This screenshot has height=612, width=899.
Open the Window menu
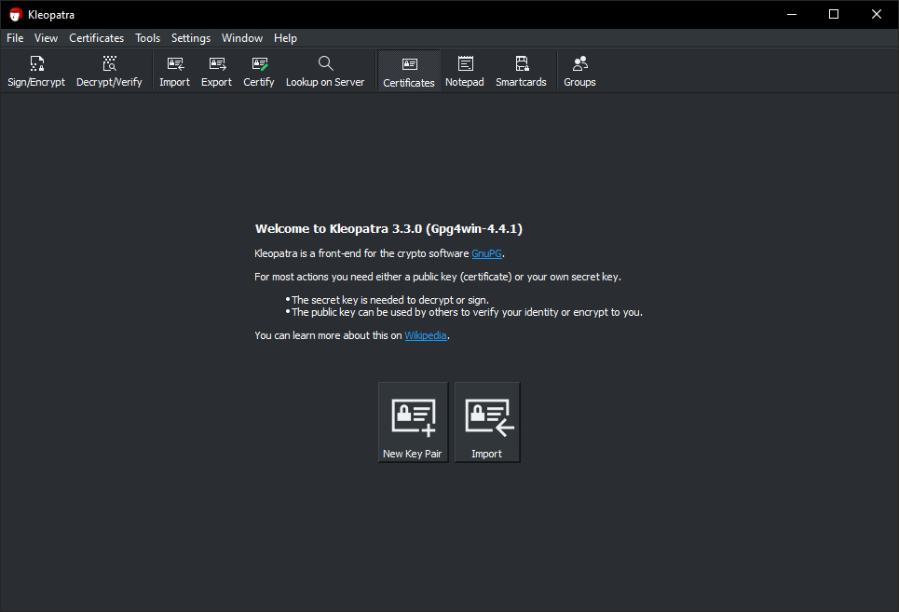[x=242, y=38]
